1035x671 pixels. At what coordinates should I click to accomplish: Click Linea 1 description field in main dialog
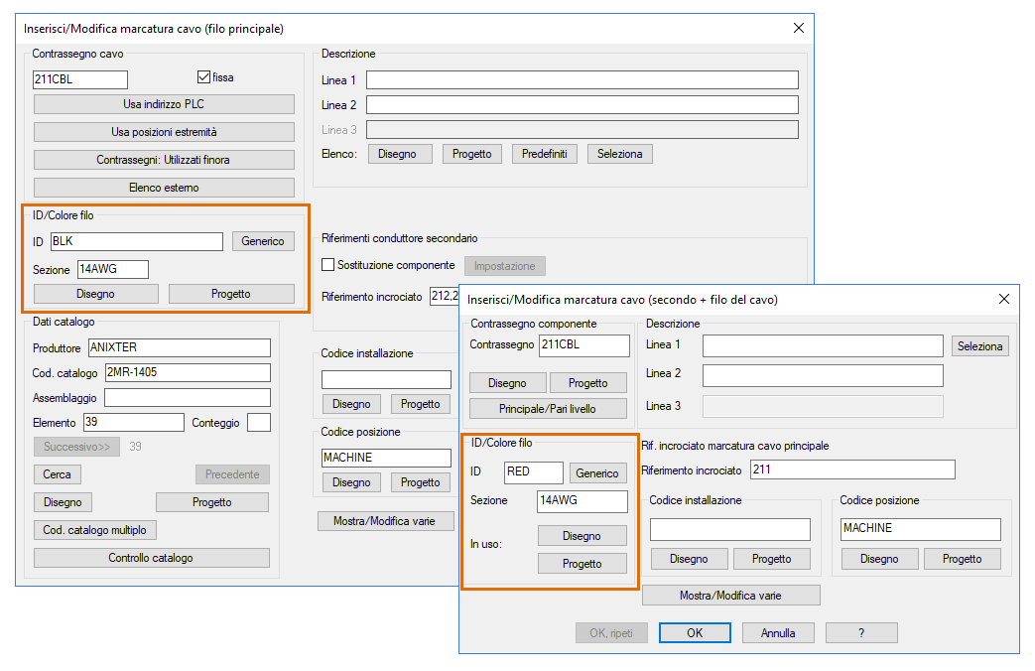click(x=582, y=80)
